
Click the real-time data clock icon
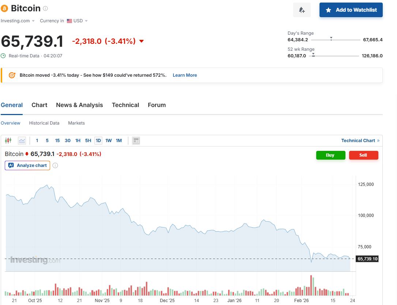click(x=3, y=56)
